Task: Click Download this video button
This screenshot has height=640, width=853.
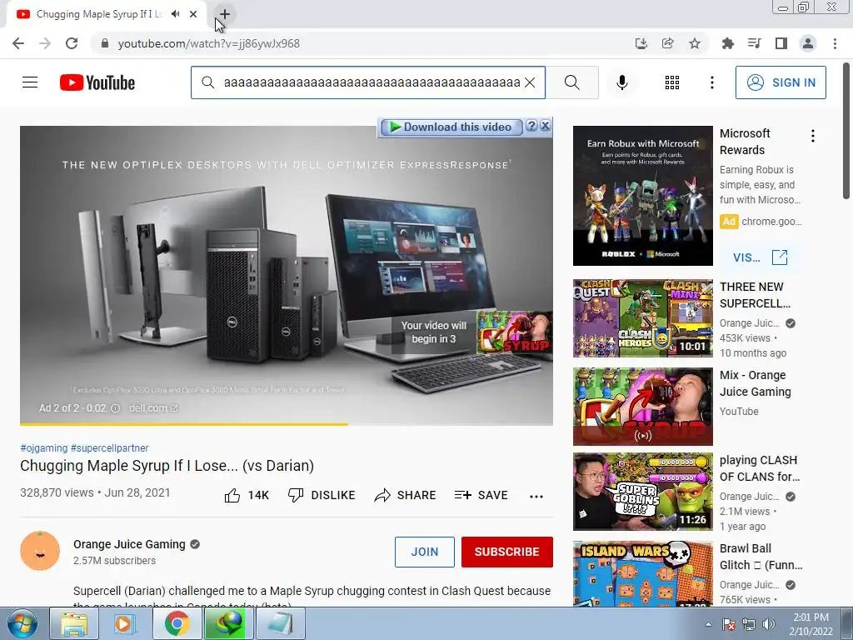Action: pyautogui.click(x=451, y=127)
